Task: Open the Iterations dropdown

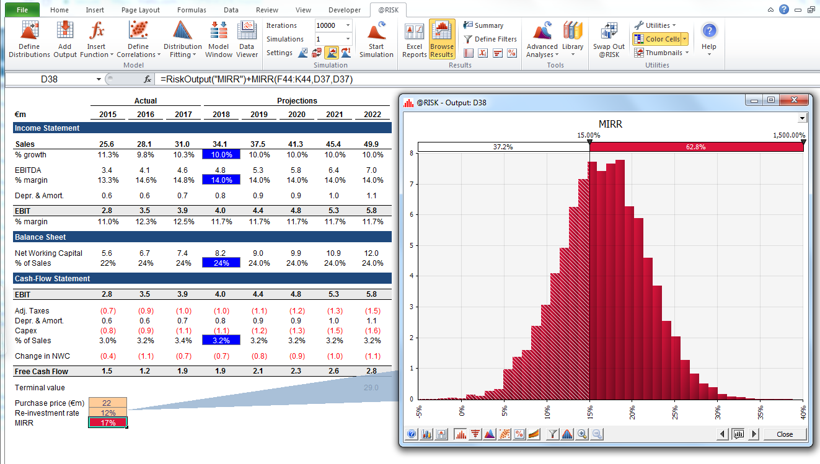Action: pyautogui.click(x=346, y=25)
